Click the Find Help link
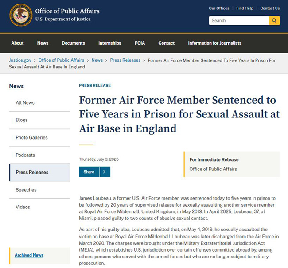Viewport: 288px width, 268px height. 245,8
